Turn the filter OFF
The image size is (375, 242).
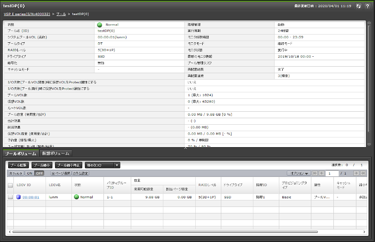[39, 173]
